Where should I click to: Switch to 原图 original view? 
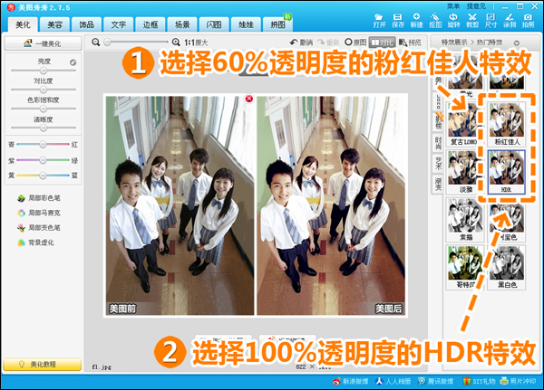(355, 43)
